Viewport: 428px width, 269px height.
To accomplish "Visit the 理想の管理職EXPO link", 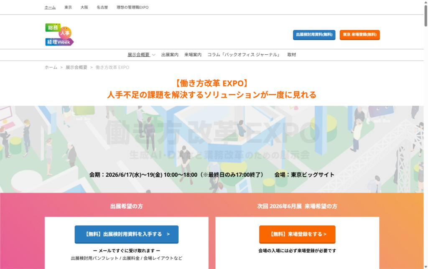I will 132,8.
